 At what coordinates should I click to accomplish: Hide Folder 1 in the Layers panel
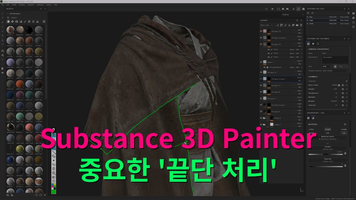coord(261,124)
